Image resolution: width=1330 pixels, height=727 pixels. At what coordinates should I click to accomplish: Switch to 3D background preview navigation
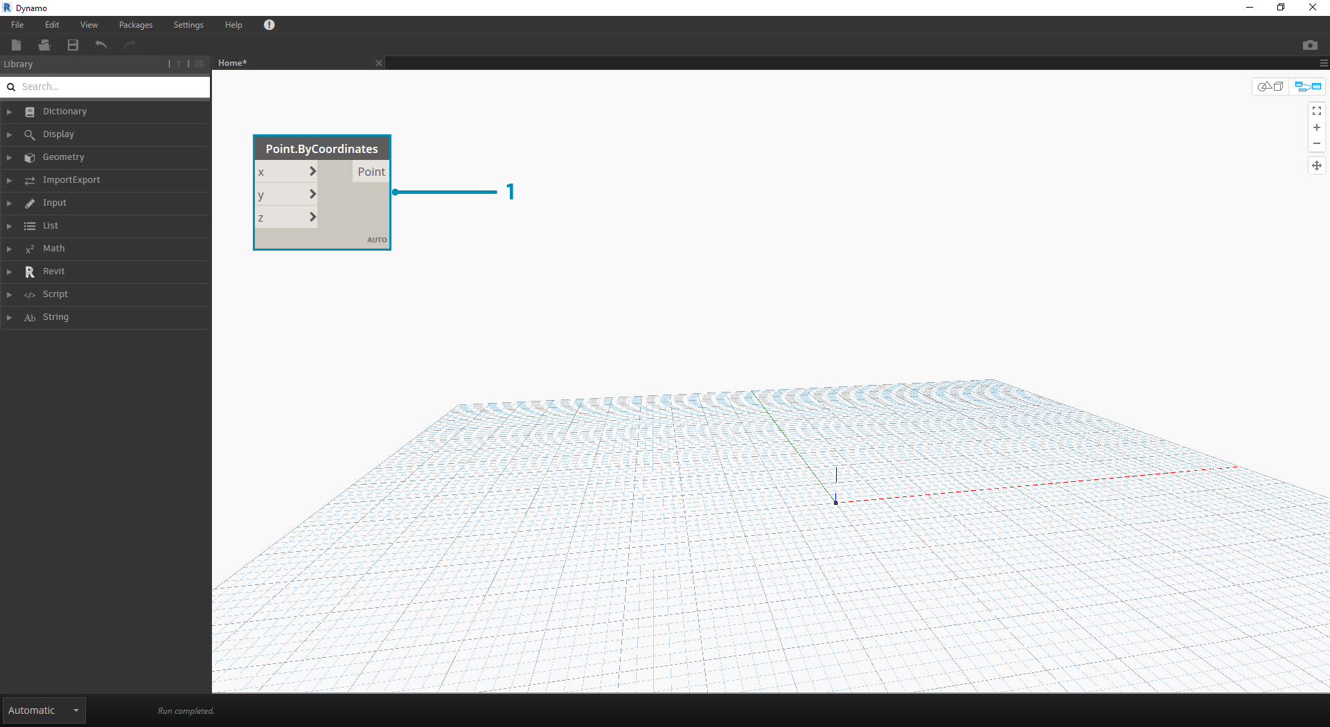(x=1270, y=87)
